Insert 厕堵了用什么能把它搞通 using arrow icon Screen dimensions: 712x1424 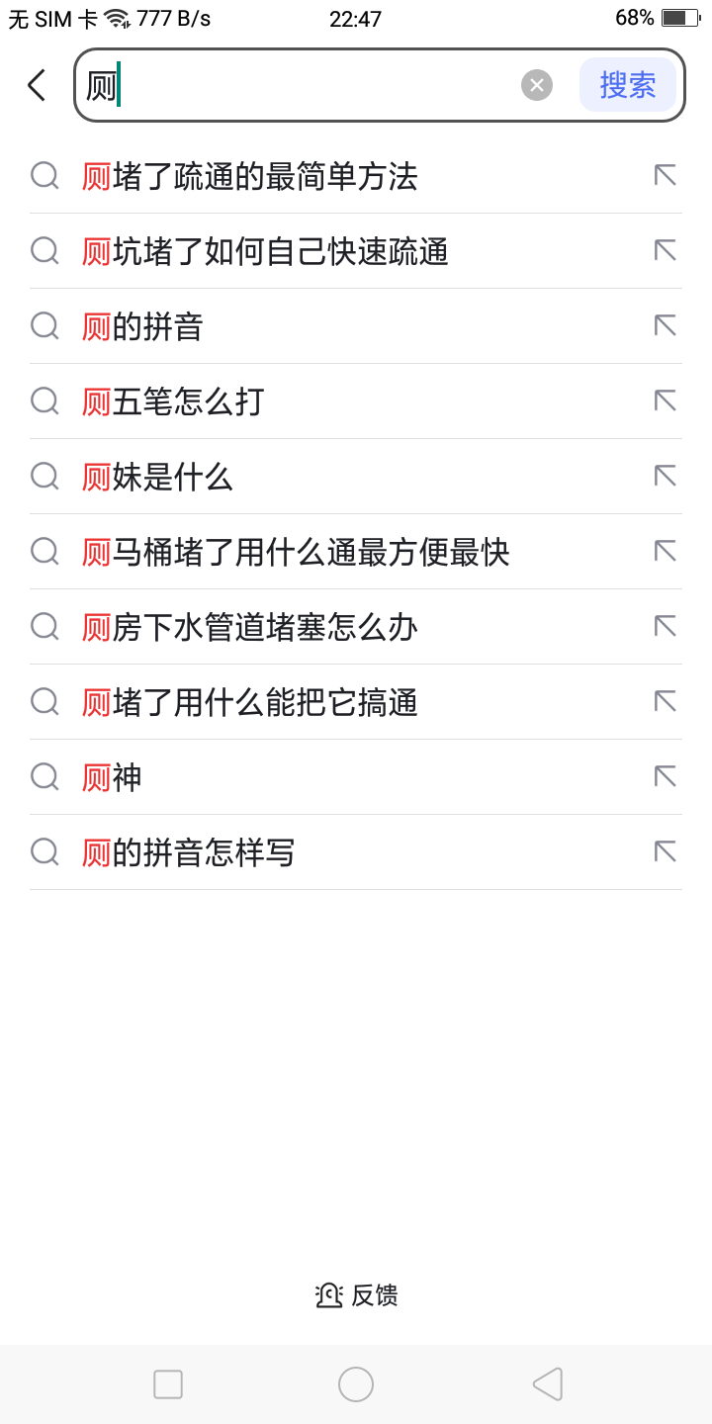(665, 702)
